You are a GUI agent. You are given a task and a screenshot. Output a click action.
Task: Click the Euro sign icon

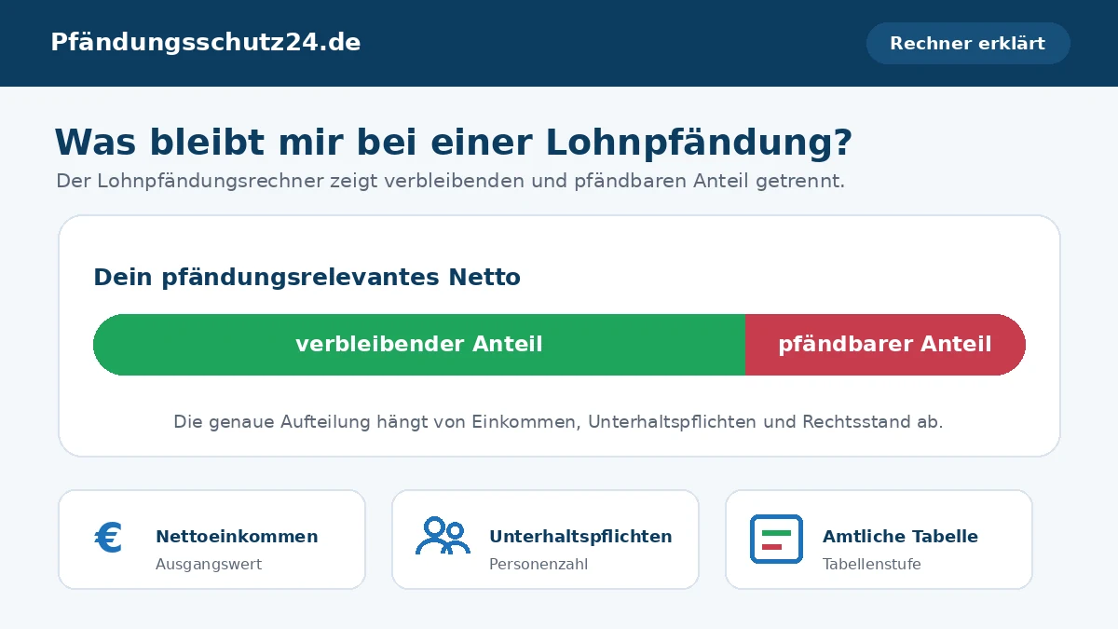click(109, 539)
